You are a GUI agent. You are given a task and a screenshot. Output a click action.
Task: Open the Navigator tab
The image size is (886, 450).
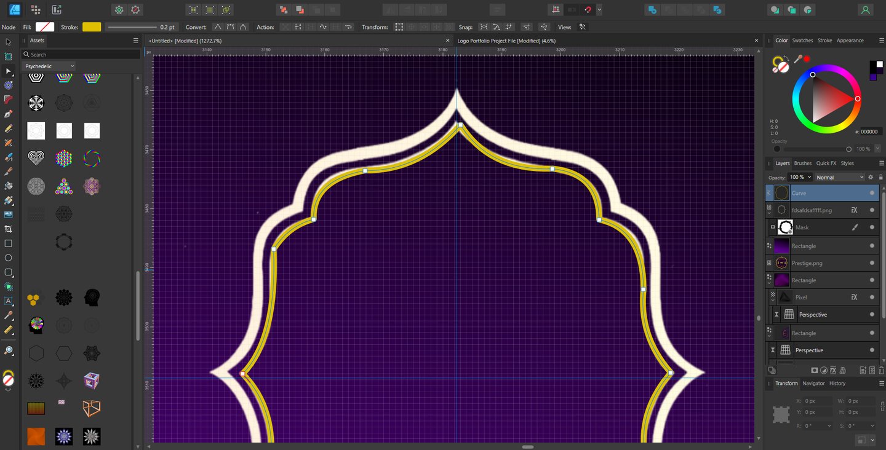coord(813,384)
